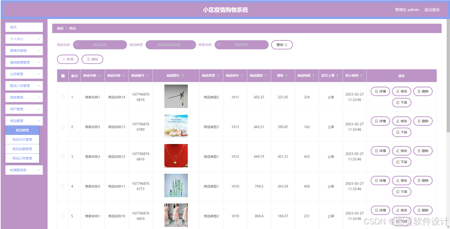Sort table by 商品热度 column arrows

(x=314, y=76)
